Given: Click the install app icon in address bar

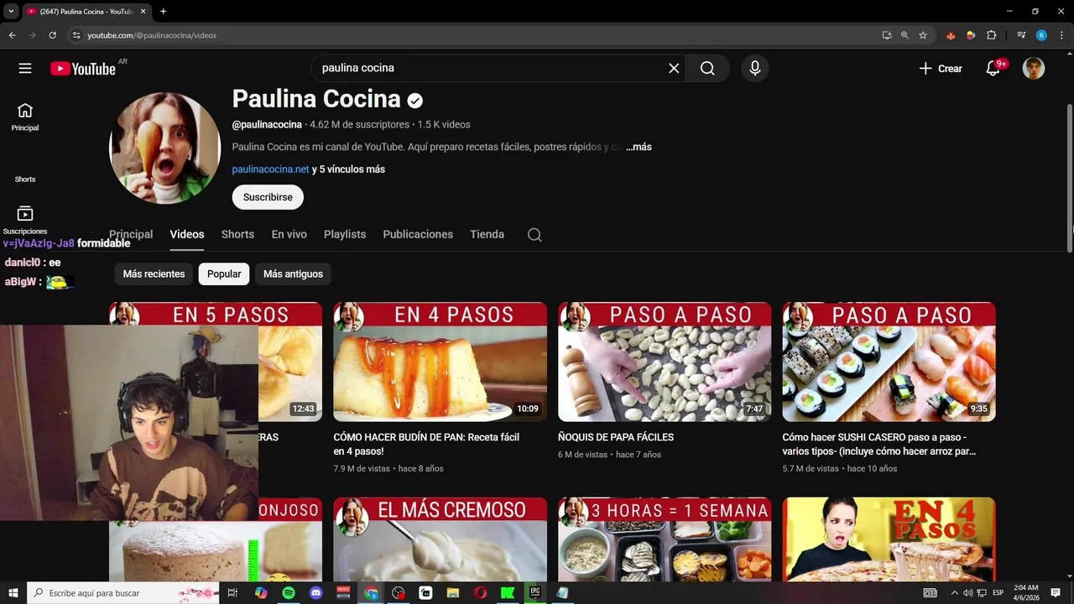Looking at the screenshot, I should (x=887, y=35).
